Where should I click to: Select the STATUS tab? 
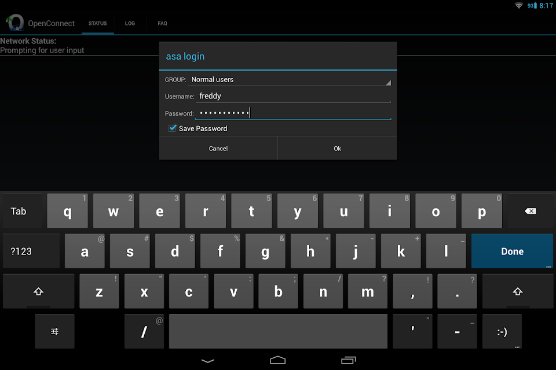point(97,23)
